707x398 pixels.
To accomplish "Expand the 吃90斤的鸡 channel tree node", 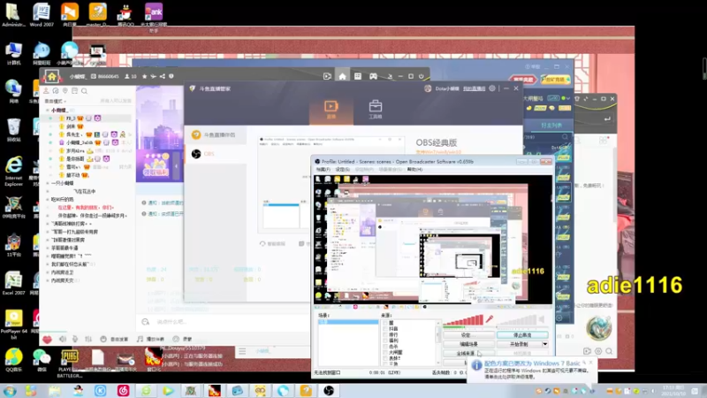I will [x=48, y=200].
